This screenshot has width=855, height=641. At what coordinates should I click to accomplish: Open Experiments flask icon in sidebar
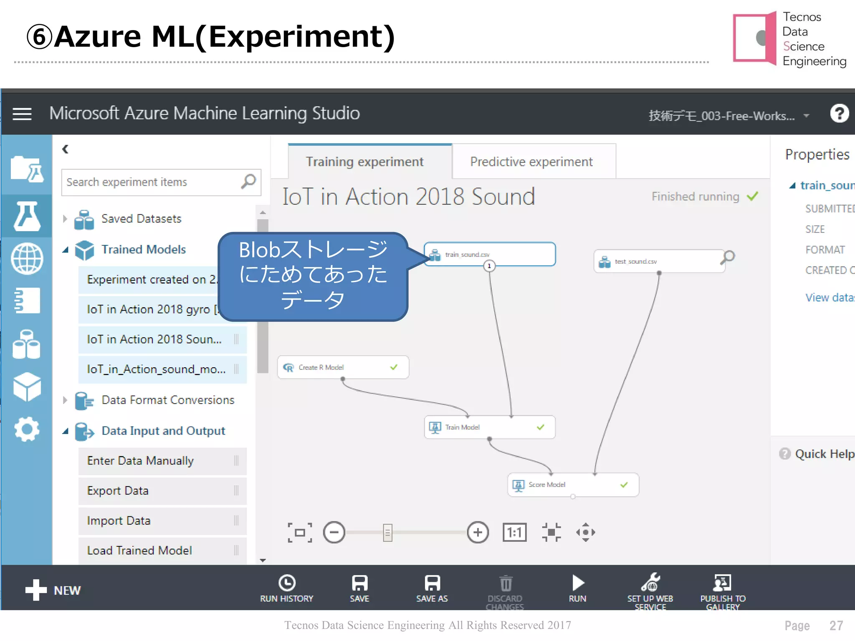pyautogui.click(x=27, y=216)
